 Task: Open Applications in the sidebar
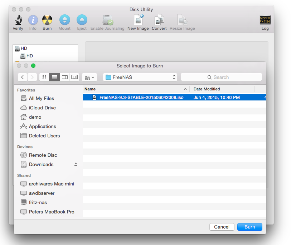coord(38,127)
